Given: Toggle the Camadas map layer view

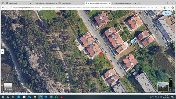Looking at the screenshot, I should pyautogui.click(x=8, y=87).
